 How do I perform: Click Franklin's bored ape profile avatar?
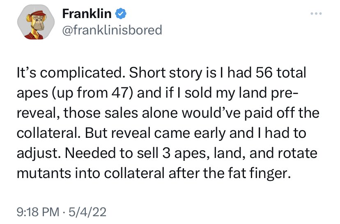pos(36,22)
